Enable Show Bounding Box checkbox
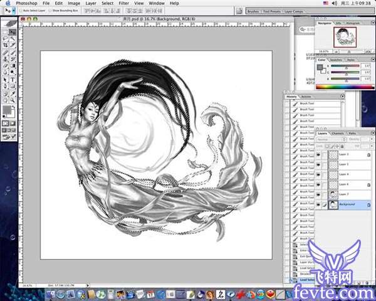376x301 pixels. click(x=50, y=11)
